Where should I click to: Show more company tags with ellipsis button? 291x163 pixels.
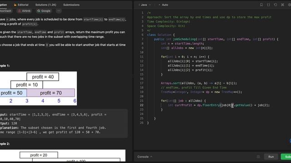59,11
